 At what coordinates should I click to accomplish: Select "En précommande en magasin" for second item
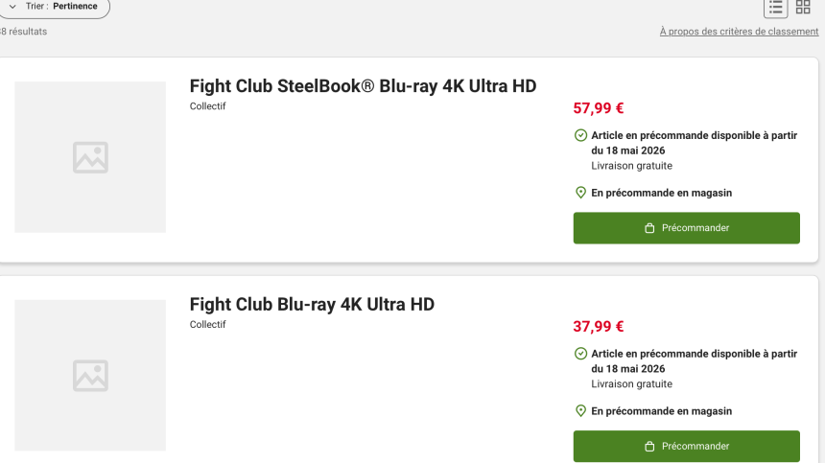pos(661,411)
